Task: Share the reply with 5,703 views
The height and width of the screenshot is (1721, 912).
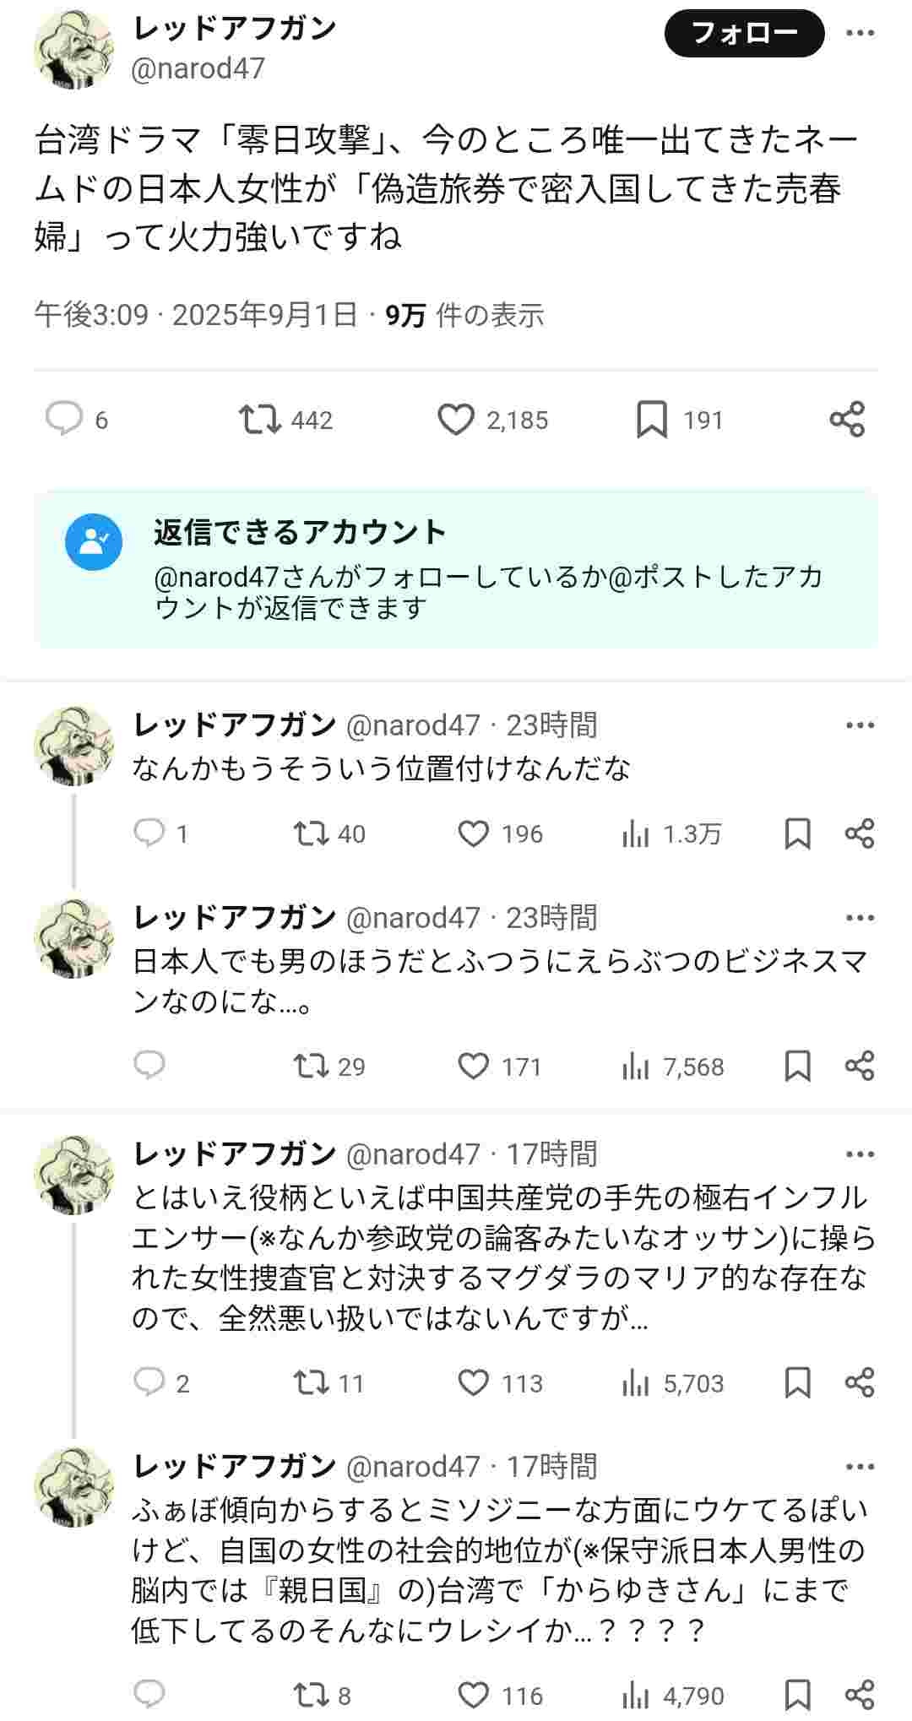Action: 859,1382
